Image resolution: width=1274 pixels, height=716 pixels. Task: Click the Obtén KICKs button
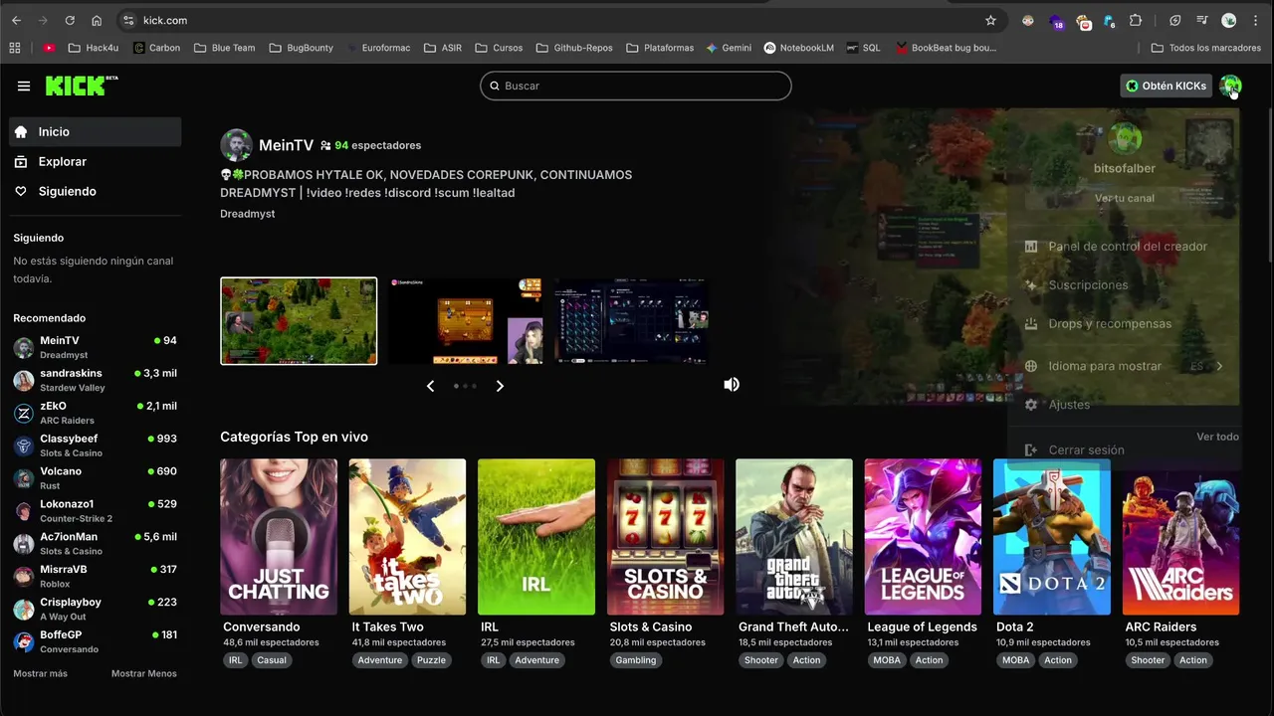pos(1167,86)
